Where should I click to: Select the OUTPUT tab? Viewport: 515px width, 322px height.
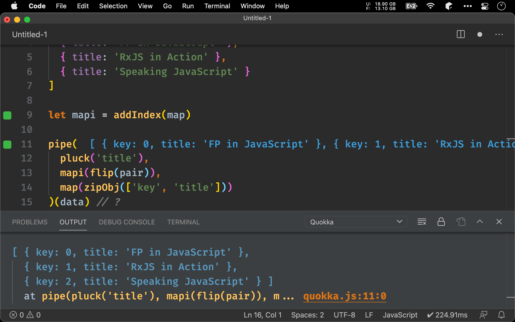click(x=73, y=222)
